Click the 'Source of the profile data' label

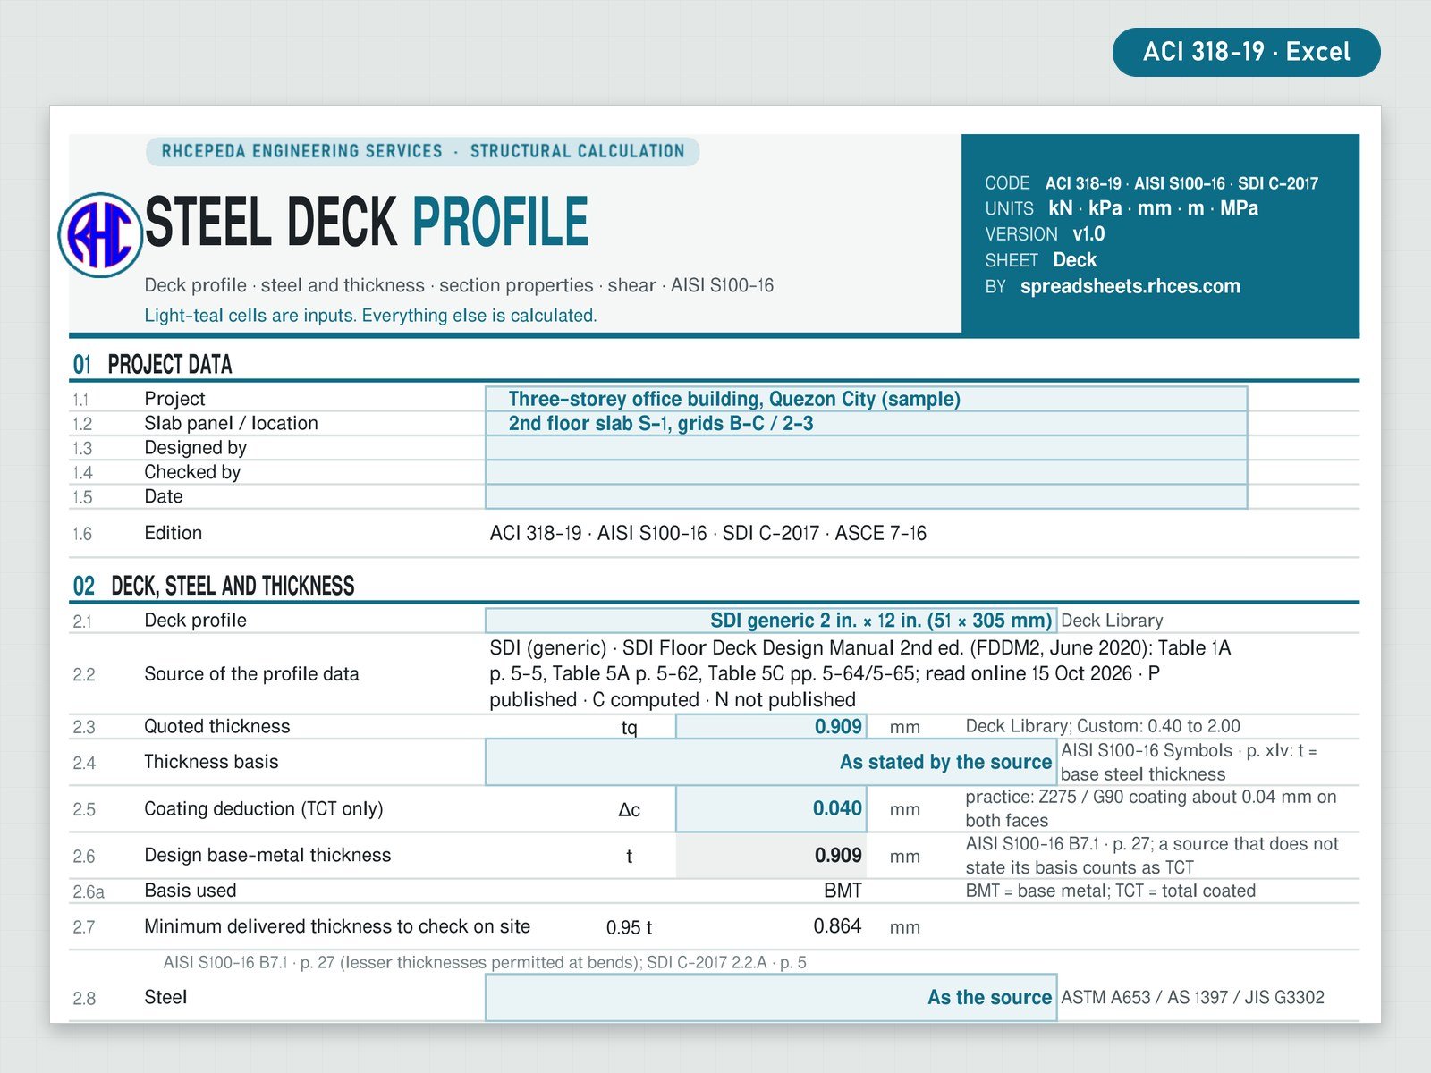point(251,674)
